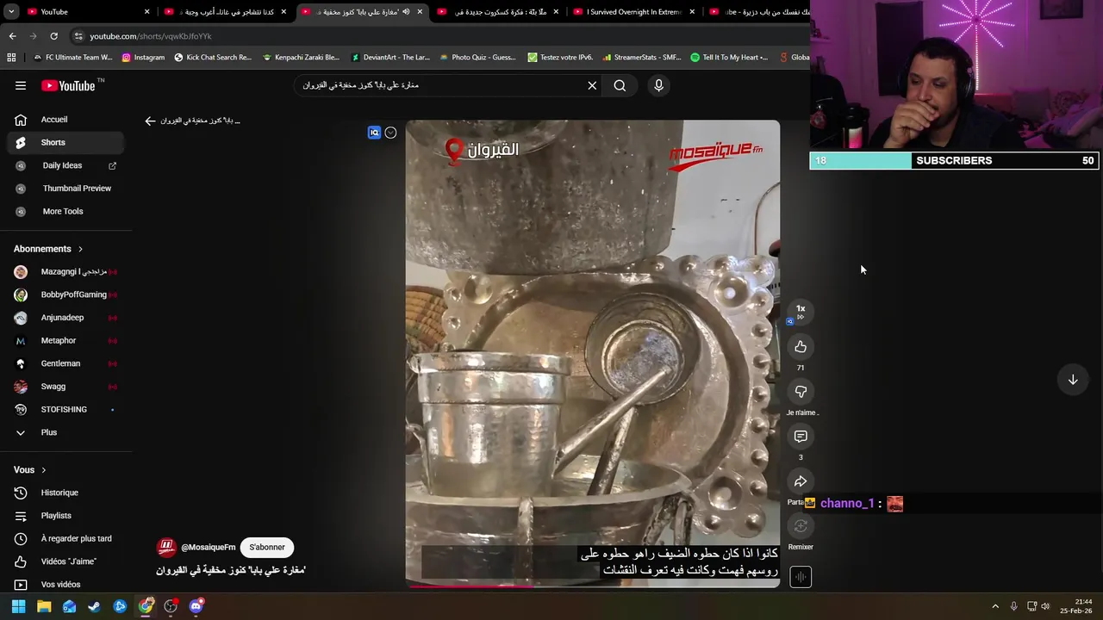Open the Gentleman subscription channel
Screen dimensions: 1103x620
(66, 363)
